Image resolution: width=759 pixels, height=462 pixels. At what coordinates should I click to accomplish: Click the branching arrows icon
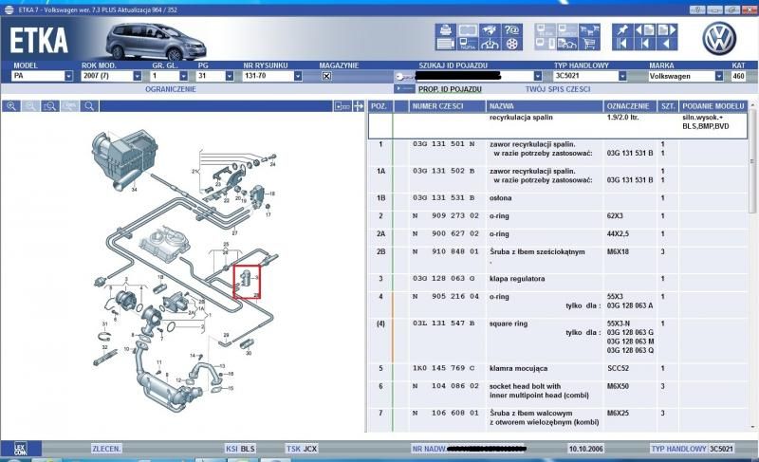490,44
